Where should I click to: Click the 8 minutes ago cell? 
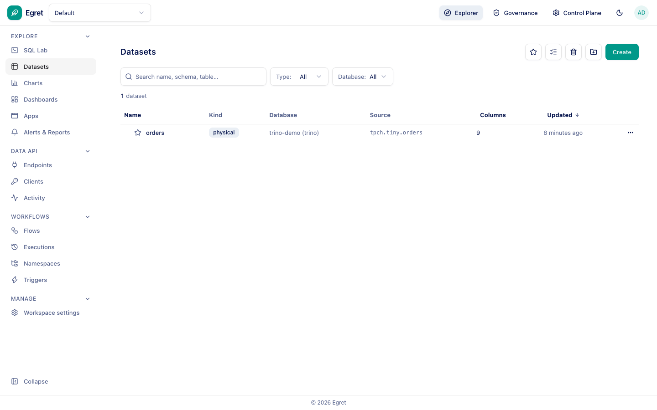pos(563,133)
